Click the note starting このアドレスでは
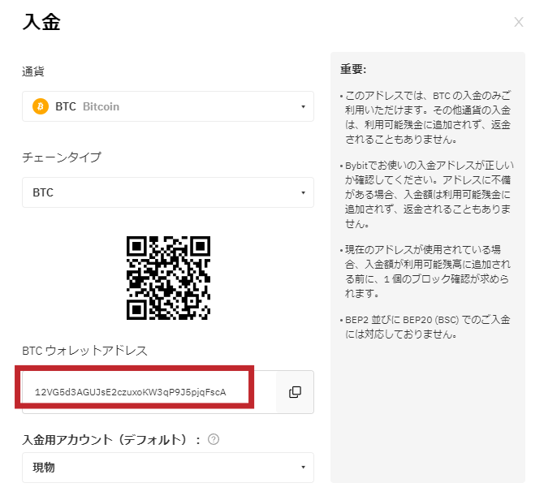 click(427, 118)
